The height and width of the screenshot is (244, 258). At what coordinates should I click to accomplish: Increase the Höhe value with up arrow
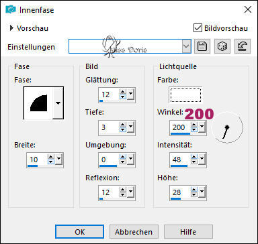coord(194,190)
